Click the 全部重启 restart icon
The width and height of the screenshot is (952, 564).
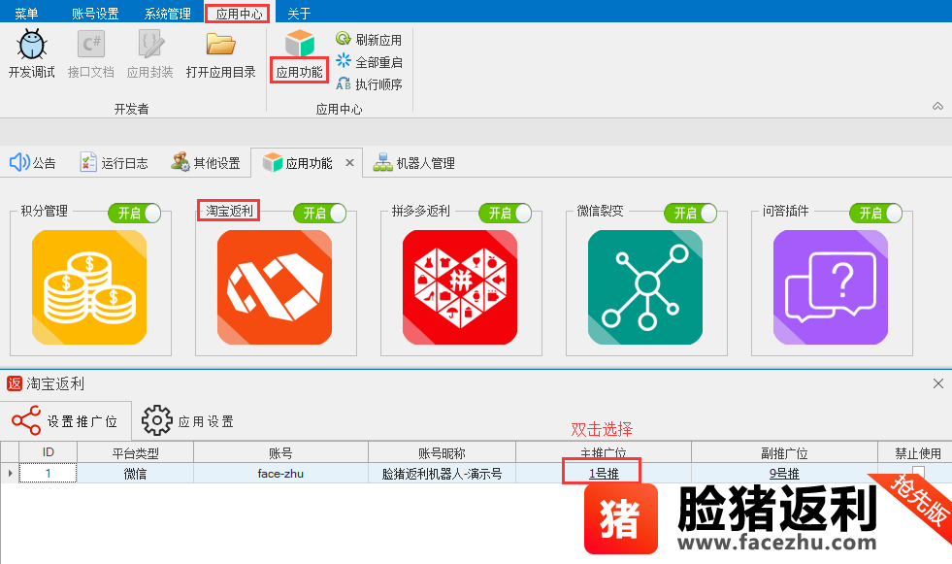pyautogui.click(x=343, y=61)
